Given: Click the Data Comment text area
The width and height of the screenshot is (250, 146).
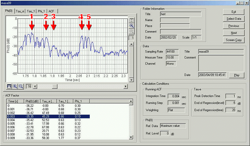Looking at the screenshot, I should (x=221, y=63).
